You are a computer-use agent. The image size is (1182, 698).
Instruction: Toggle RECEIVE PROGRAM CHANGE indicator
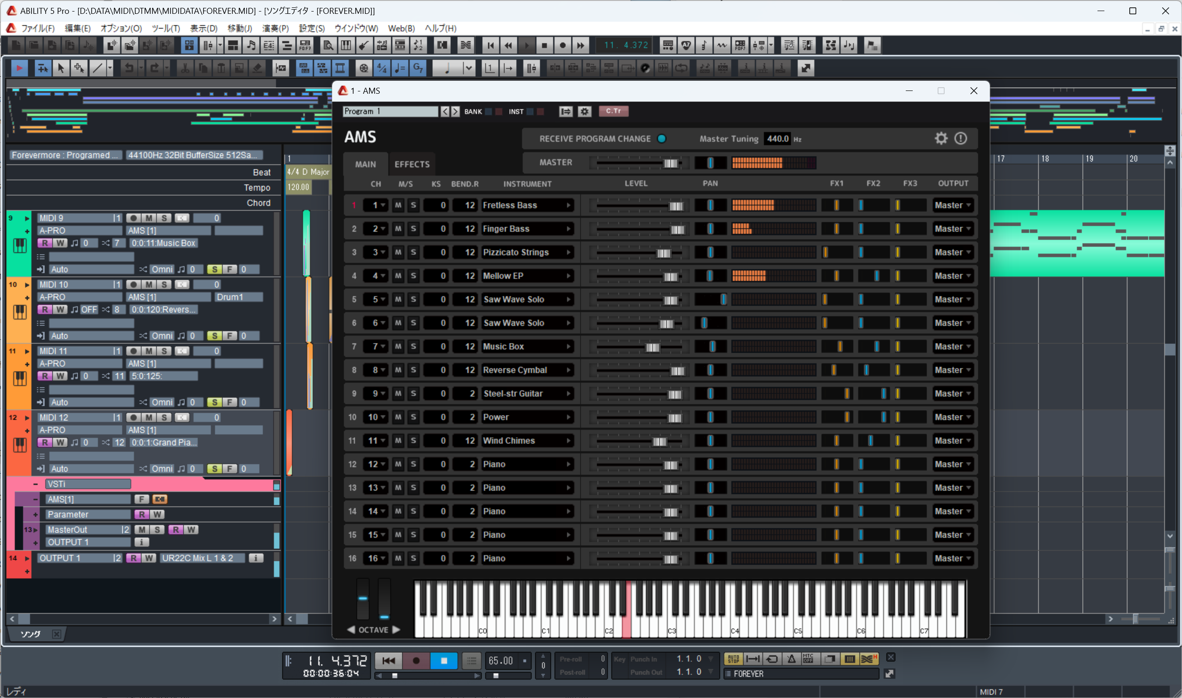coord(661,139)
